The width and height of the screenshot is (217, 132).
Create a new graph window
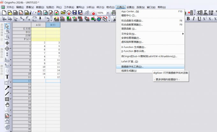click(x=21, y=13)
